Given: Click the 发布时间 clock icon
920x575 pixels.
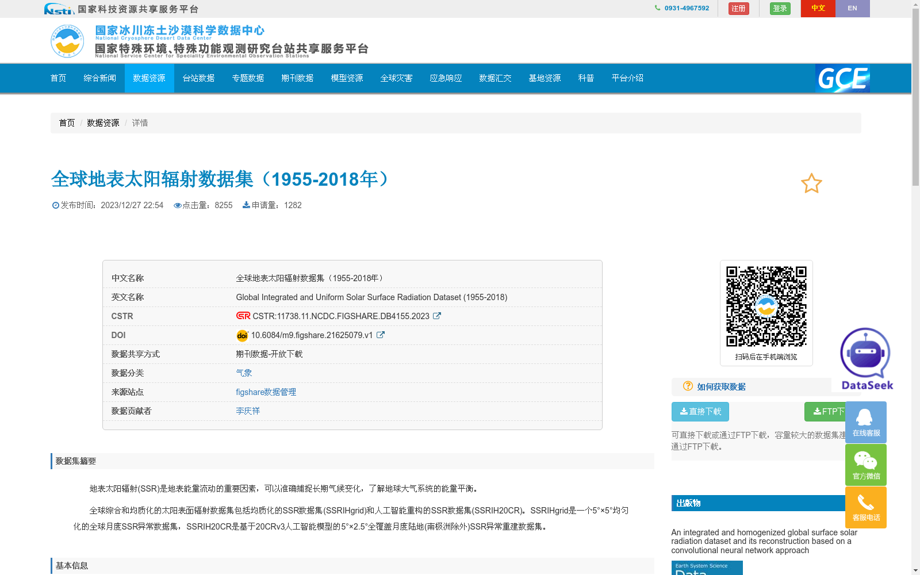Looking at the screenshot, I should (56, 205).
